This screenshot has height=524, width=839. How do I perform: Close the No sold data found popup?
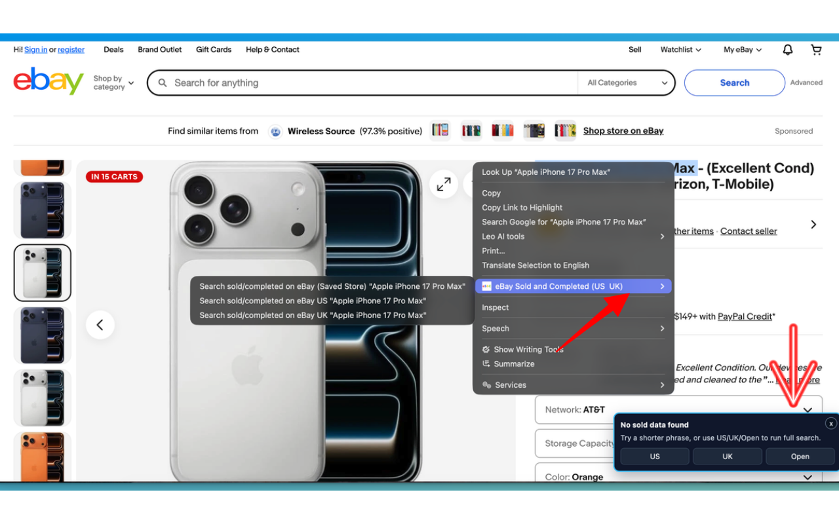(831, 424)
